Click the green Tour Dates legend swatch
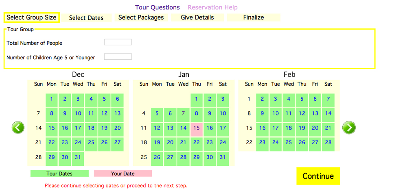Image resolution: width=407 pixels, height=195 pixels. (x=59, y=173)
